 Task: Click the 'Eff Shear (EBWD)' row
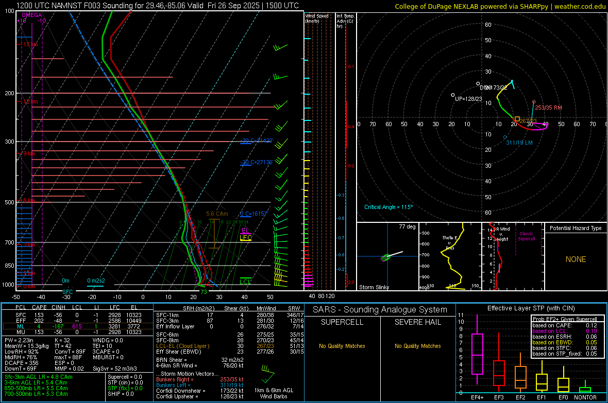pyautogui.click(x=230, y=352)
